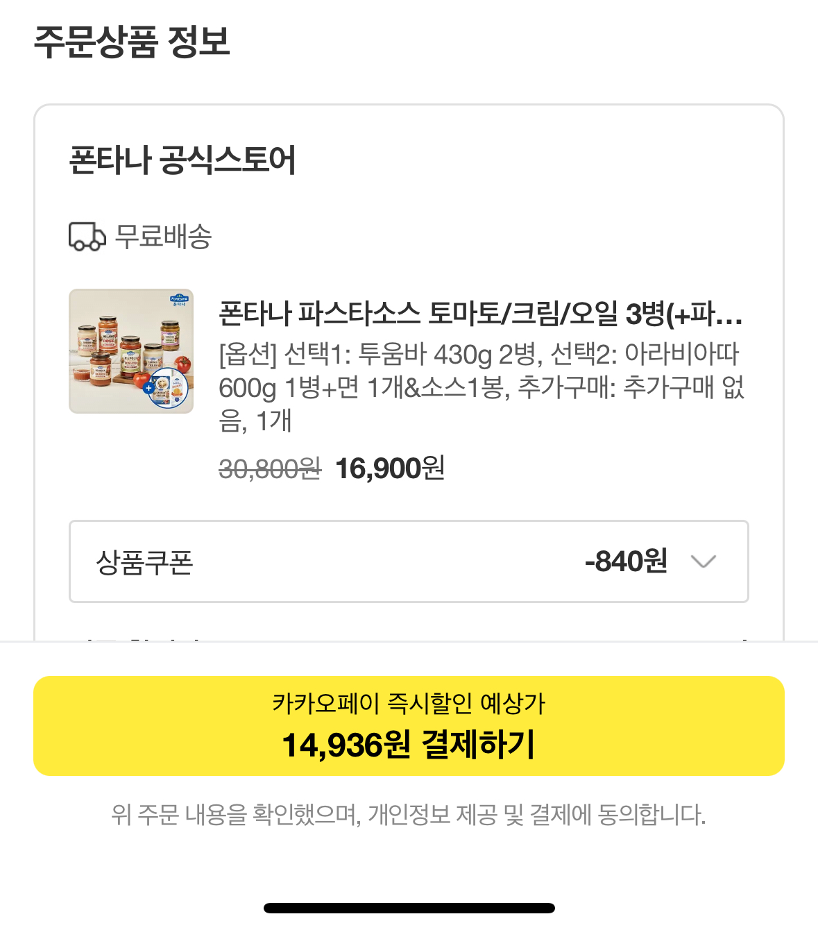Screen dimensions: 818x930
Task: Tap the home indicator bar at bottom
Action: point(409,908)
